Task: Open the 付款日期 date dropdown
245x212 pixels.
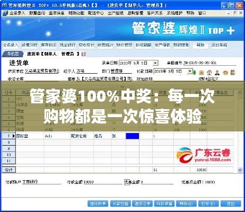Action: (190, 72)
